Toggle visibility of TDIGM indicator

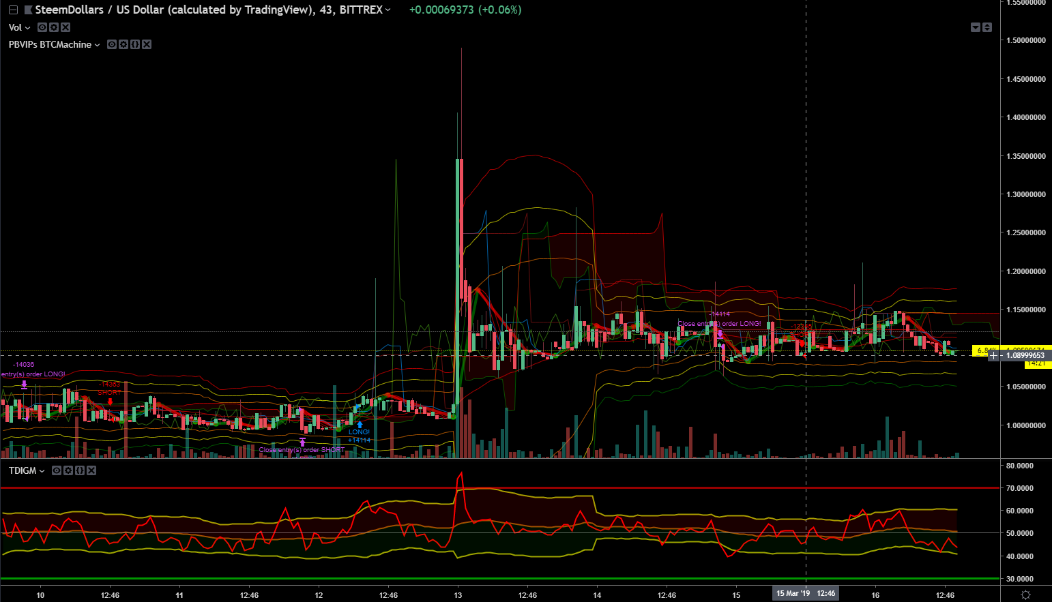pyautogui.click(x=57, y=470)
